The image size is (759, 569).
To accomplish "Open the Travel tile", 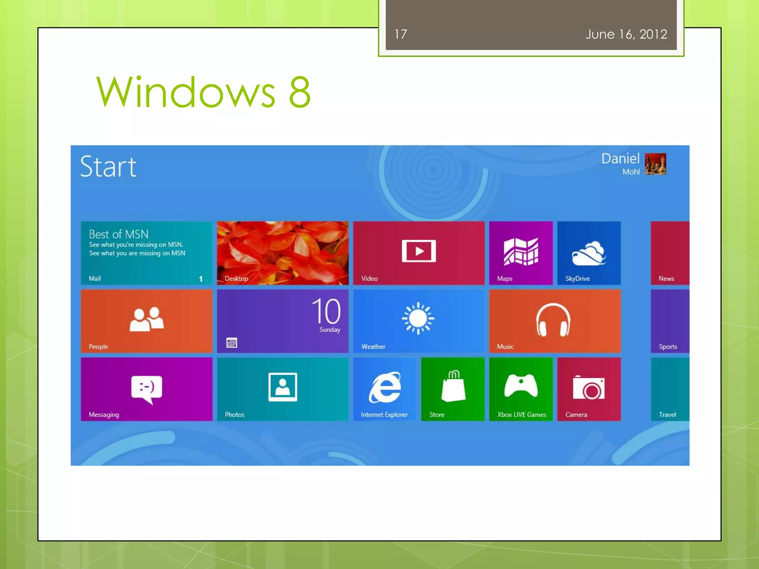I will pyautogui.click(x=670, y=389).
